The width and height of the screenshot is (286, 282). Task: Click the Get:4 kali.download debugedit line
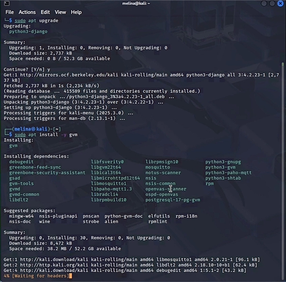[125, 270]
